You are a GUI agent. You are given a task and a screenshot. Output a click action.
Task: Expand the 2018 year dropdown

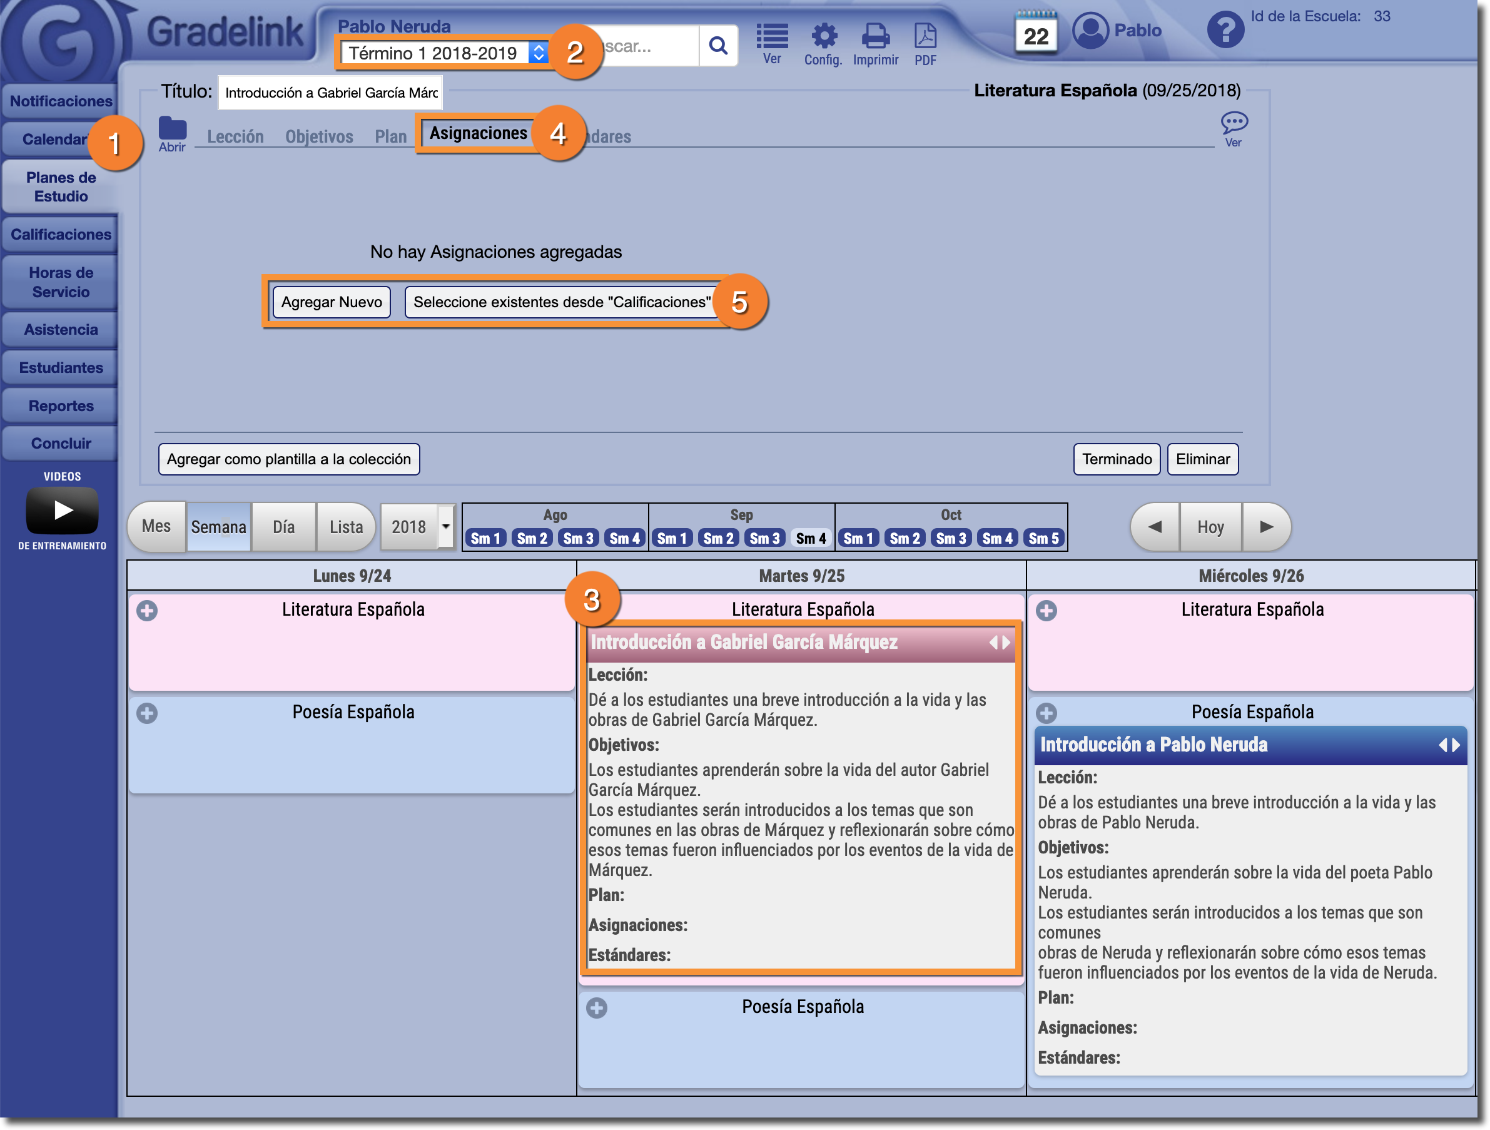[x=445, y=526]
